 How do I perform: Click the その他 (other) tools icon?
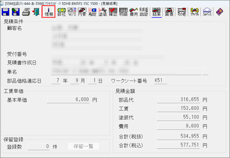(x=181, y=12)
